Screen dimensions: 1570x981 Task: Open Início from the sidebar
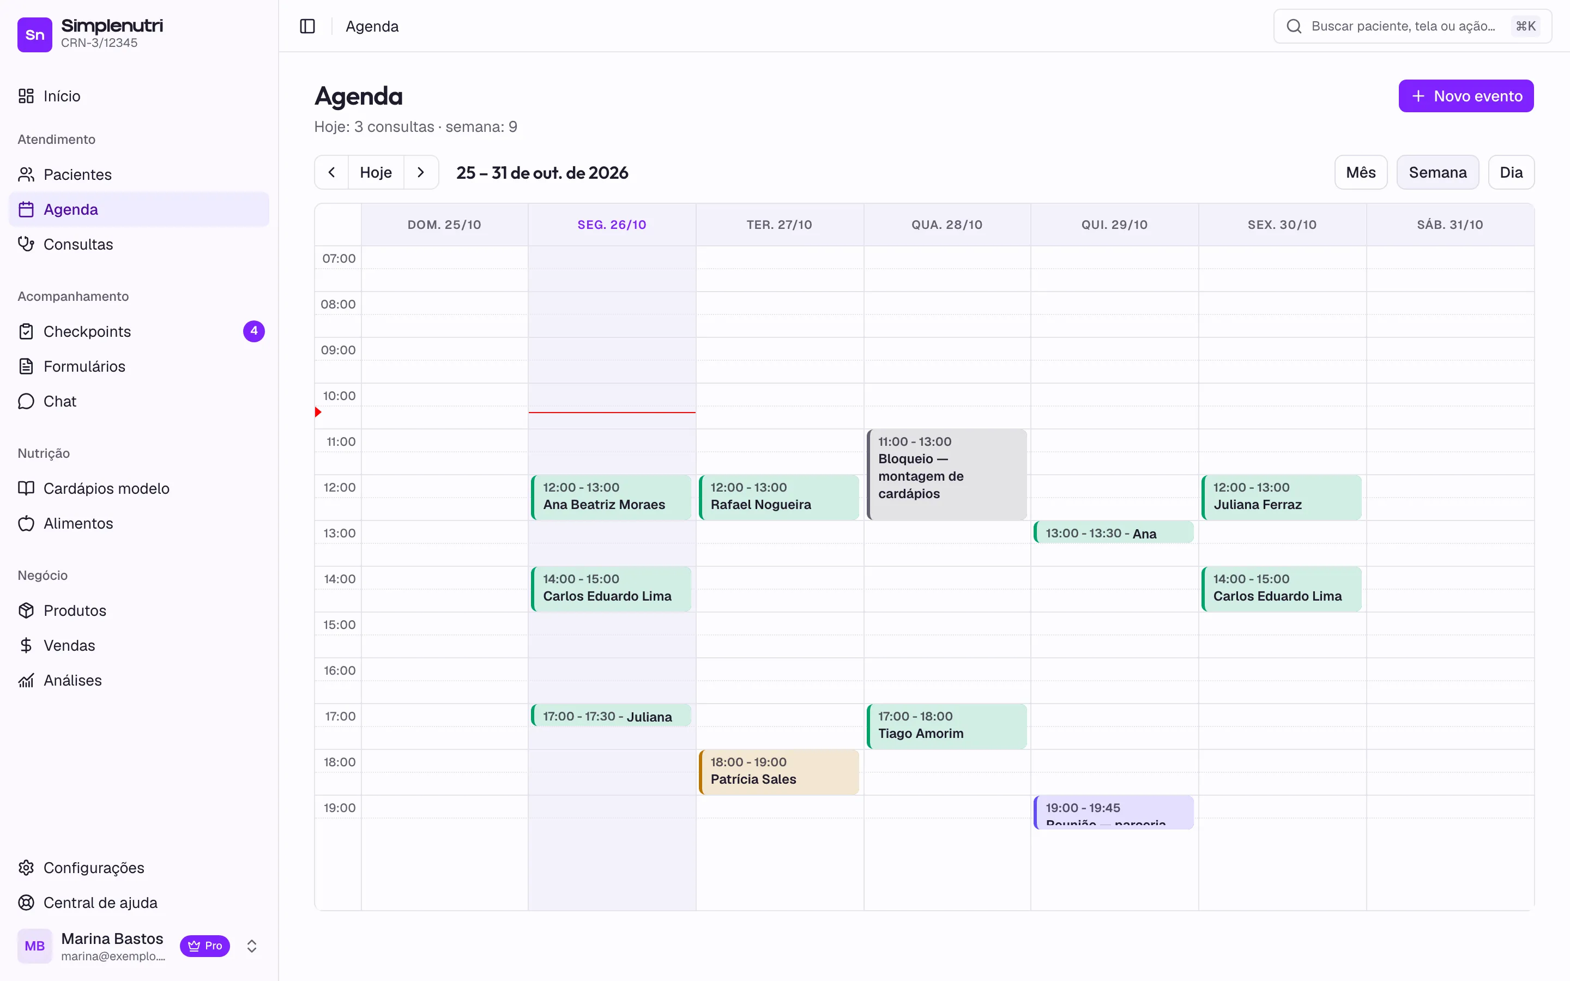(139, 96)
